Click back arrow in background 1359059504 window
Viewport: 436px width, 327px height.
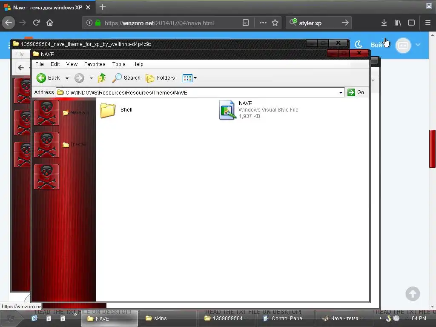pyautogui.click(x=20, y=68)
